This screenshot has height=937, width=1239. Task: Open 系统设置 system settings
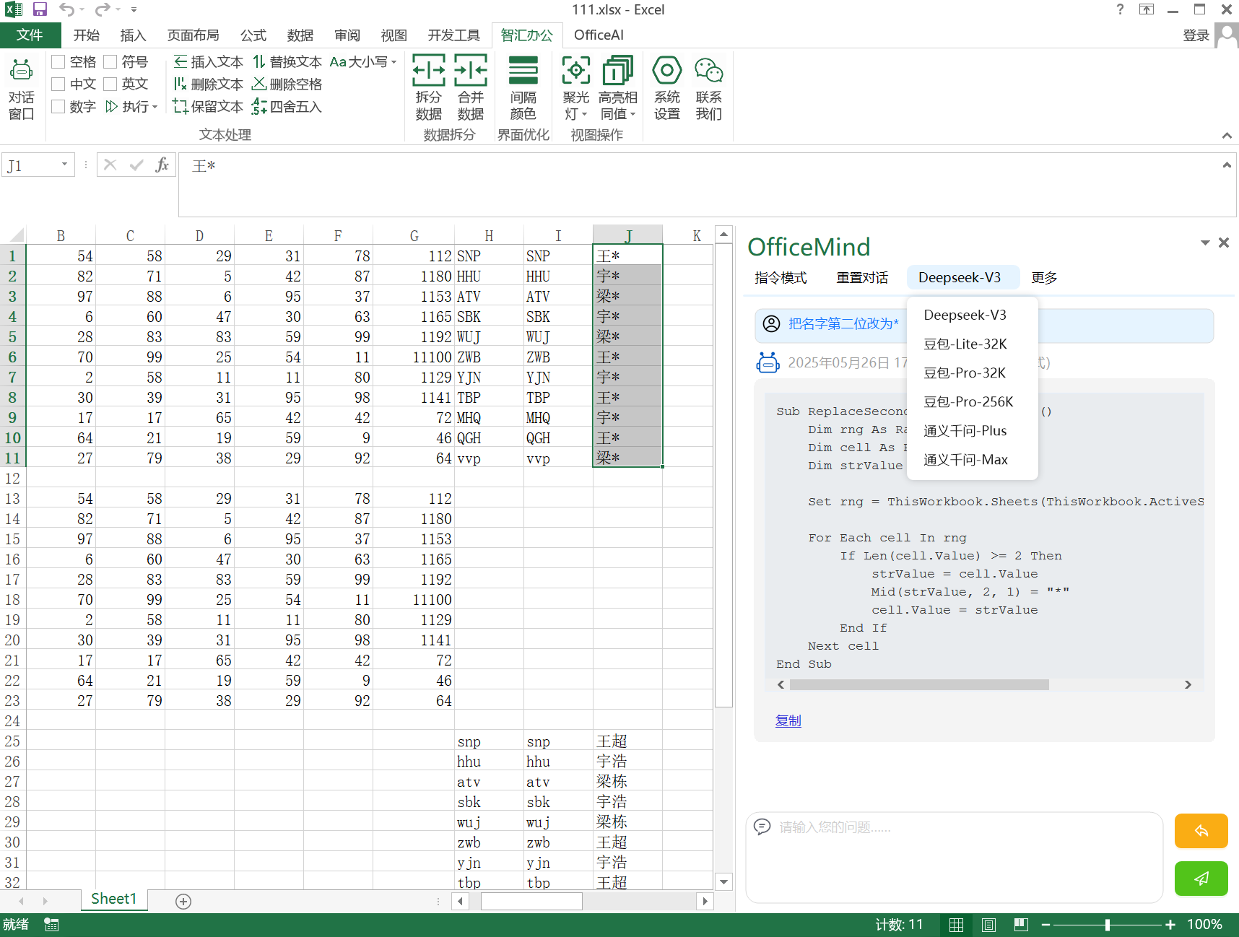667,88
